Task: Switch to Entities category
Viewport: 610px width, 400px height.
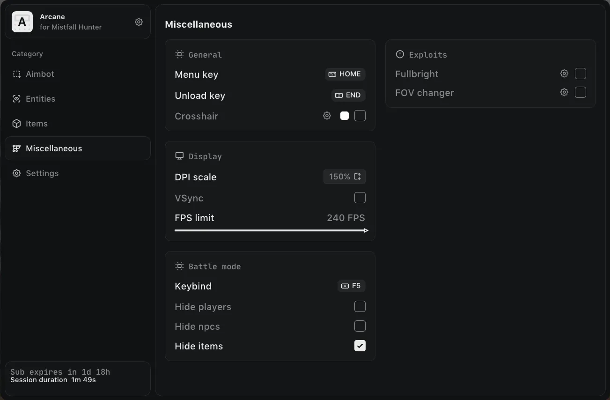Action: tap(78, 99)
